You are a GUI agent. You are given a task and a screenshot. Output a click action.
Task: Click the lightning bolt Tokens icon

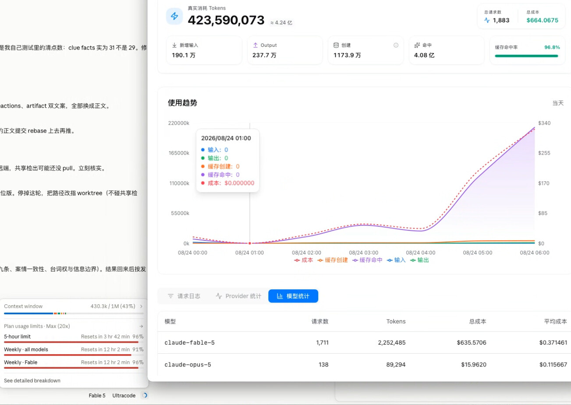click(174, 16)
